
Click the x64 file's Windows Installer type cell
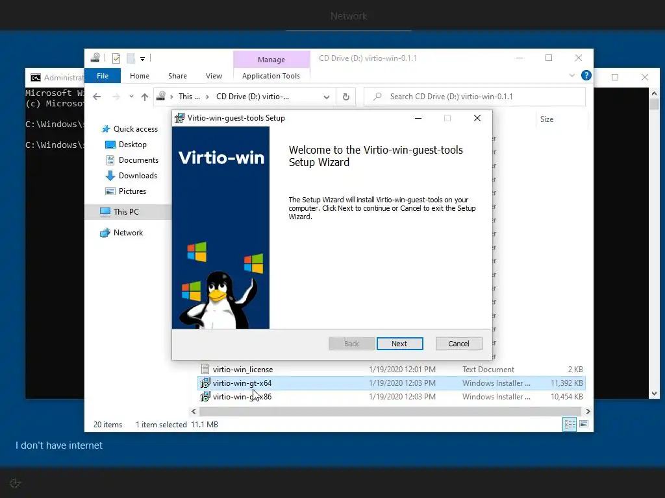pos(496,383)
